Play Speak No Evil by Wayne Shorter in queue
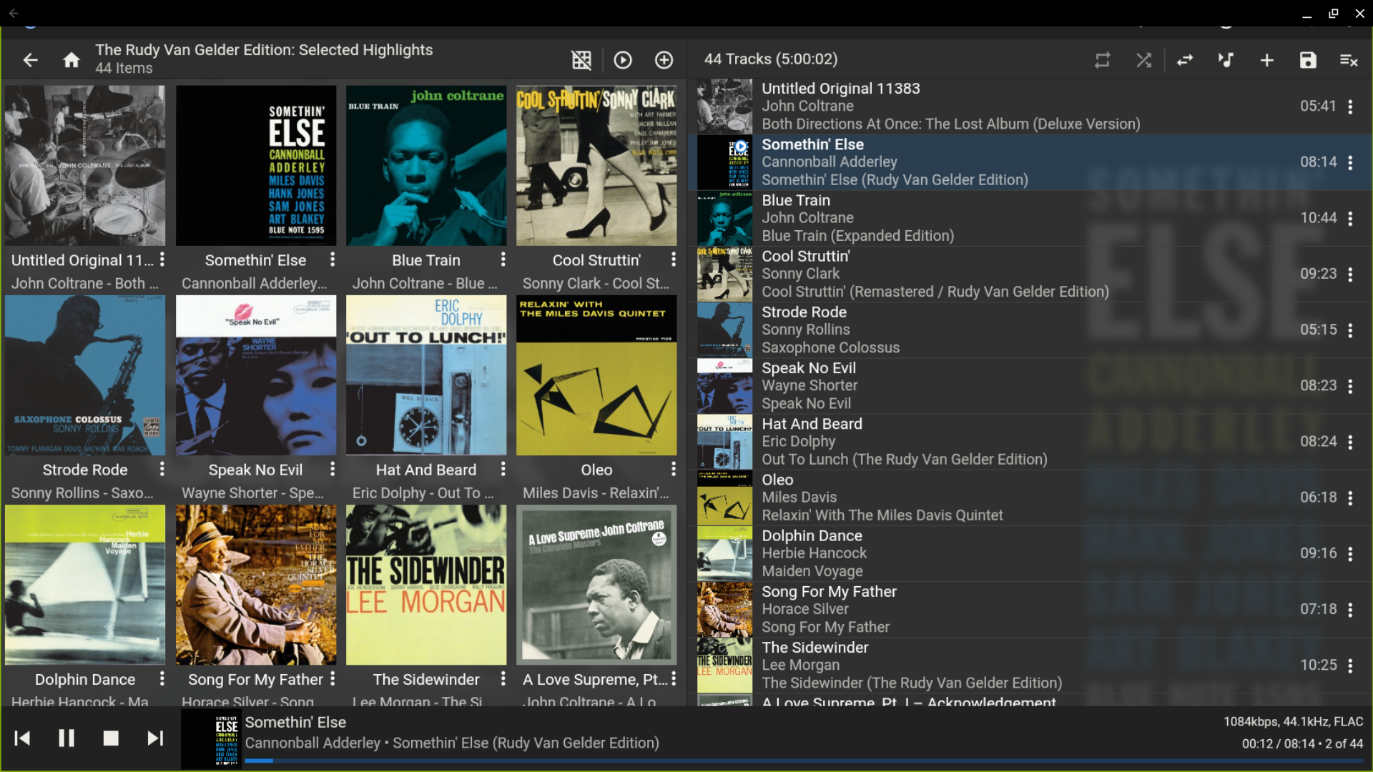 (x=1030, y=386)
